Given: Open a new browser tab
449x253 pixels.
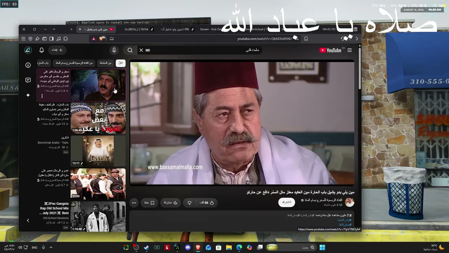Looking at the screenshot, I should [71, 30].
